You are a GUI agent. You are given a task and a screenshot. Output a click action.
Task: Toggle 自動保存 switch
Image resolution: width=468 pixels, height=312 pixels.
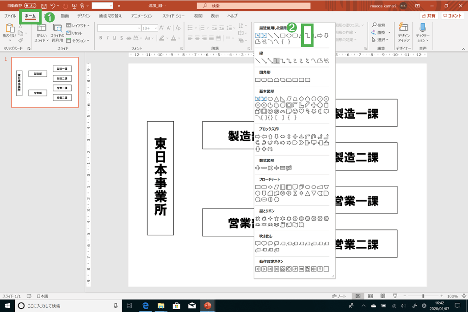30,6
